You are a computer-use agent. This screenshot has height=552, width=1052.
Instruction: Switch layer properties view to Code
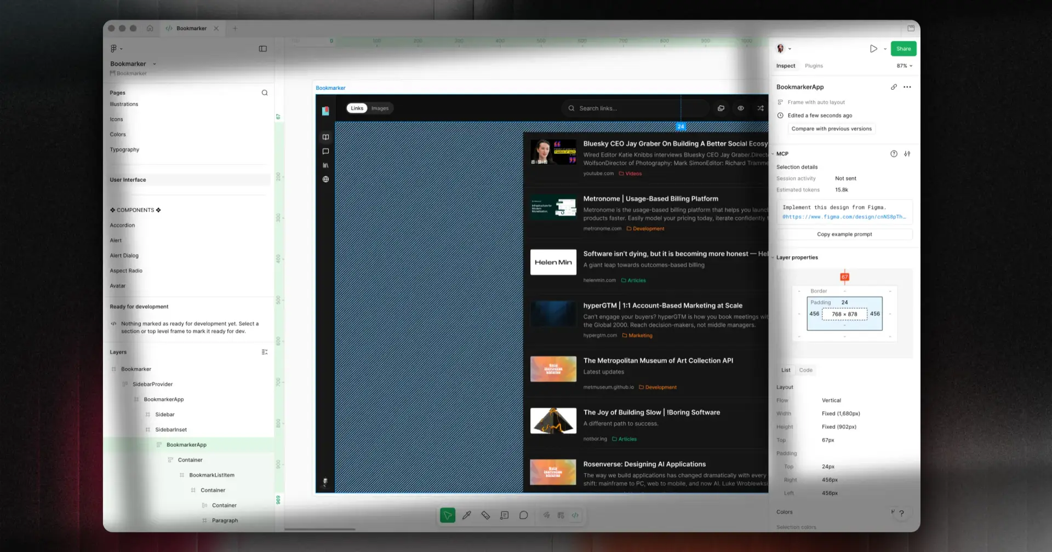805,370
